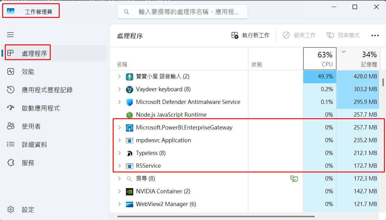This screenshot has height=220, width=386.
Task: Expand the Vaydeer keyboard process group
Action: (x=119, y=89)
